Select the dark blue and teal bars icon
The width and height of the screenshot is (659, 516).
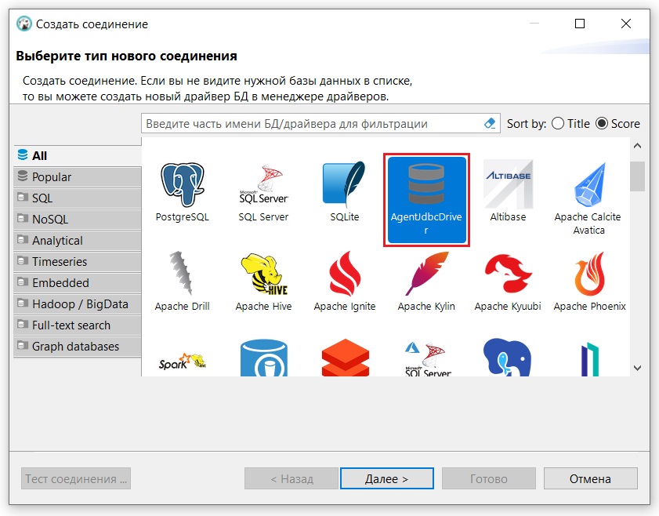point(589,360)
